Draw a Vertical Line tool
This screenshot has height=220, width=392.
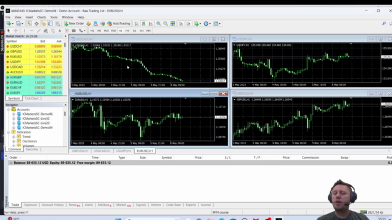(24, 31)
